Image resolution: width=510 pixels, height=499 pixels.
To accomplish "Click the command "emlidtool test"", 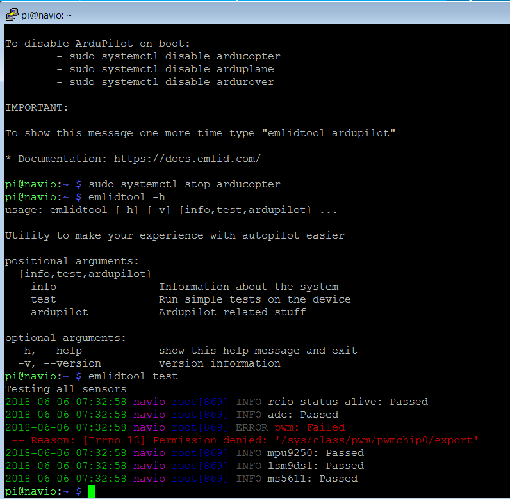I will [133, 376].
